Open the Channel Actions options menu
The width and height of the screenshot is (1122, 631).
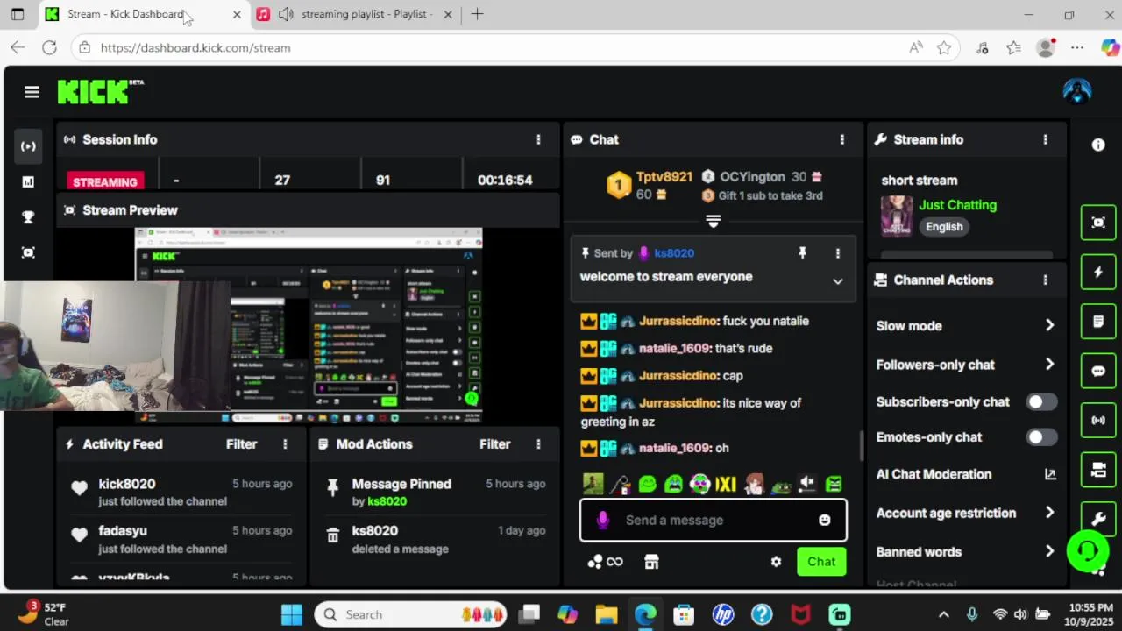[x=1045, y=280]
